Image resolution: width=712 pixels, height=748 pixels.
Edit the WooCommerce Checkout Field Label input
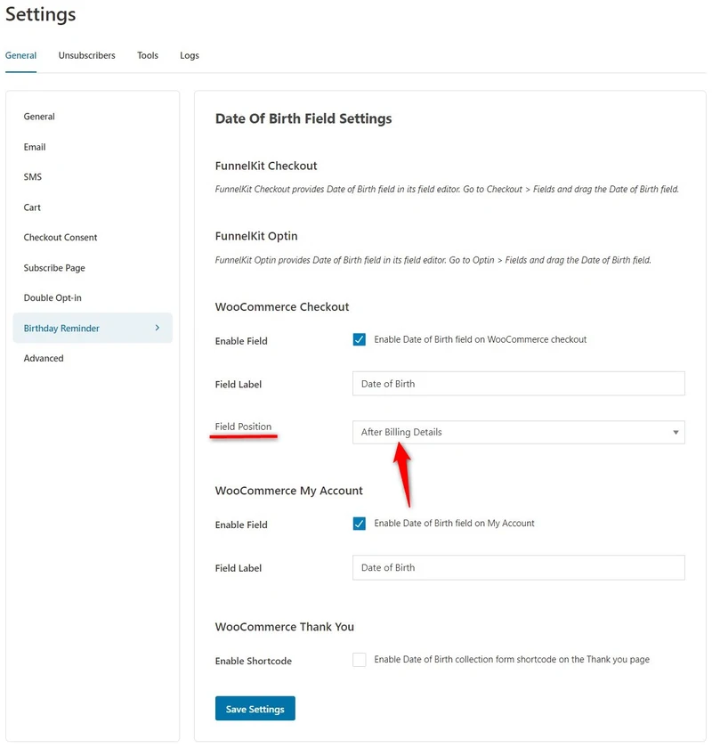[518, 384]
